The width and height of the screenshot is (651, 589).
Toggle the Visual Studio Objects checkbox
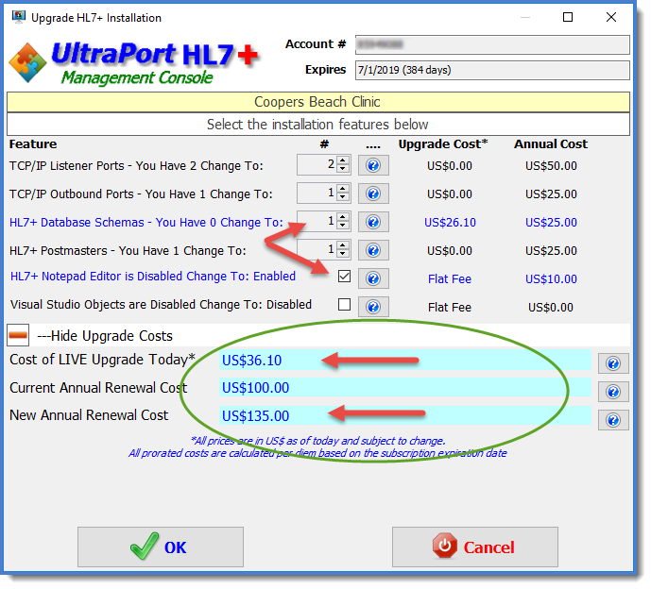pyautogui.click(x=344, y=305)
